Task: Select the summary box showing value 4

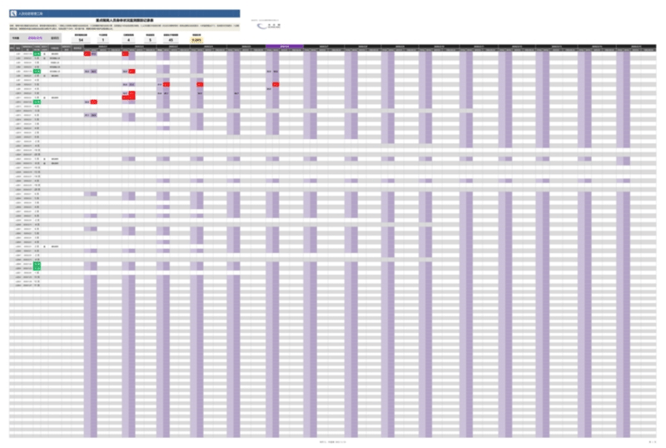Action: point(128,39)
